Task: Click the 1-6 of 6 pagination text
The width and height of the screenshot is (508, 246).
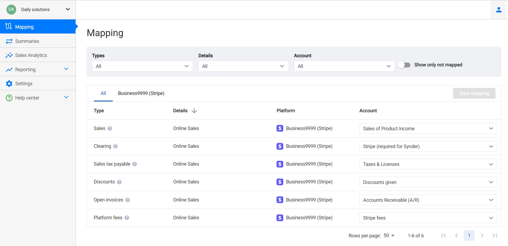Action: [416, 236]
